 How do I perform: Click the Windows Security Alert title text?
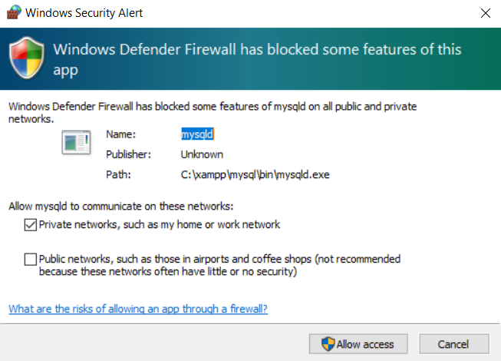(84, 13)
